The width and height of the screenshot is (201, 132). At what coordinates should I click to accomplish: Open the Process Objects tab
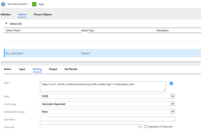tap(43, 15)
